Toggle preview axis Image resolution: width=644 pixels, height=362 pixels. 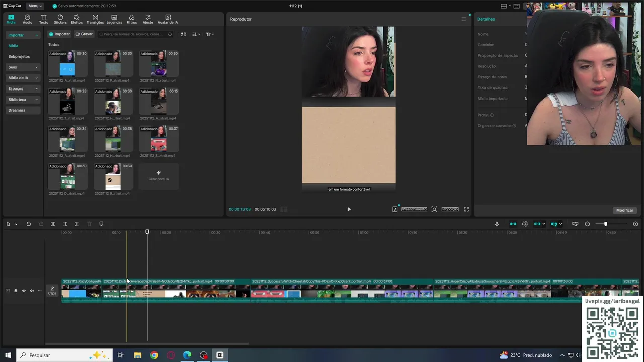pos(554,224)
